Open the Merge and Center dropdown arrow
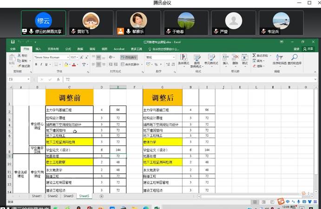The width and height of the screenshot is (321, 209). coord(142,65)
